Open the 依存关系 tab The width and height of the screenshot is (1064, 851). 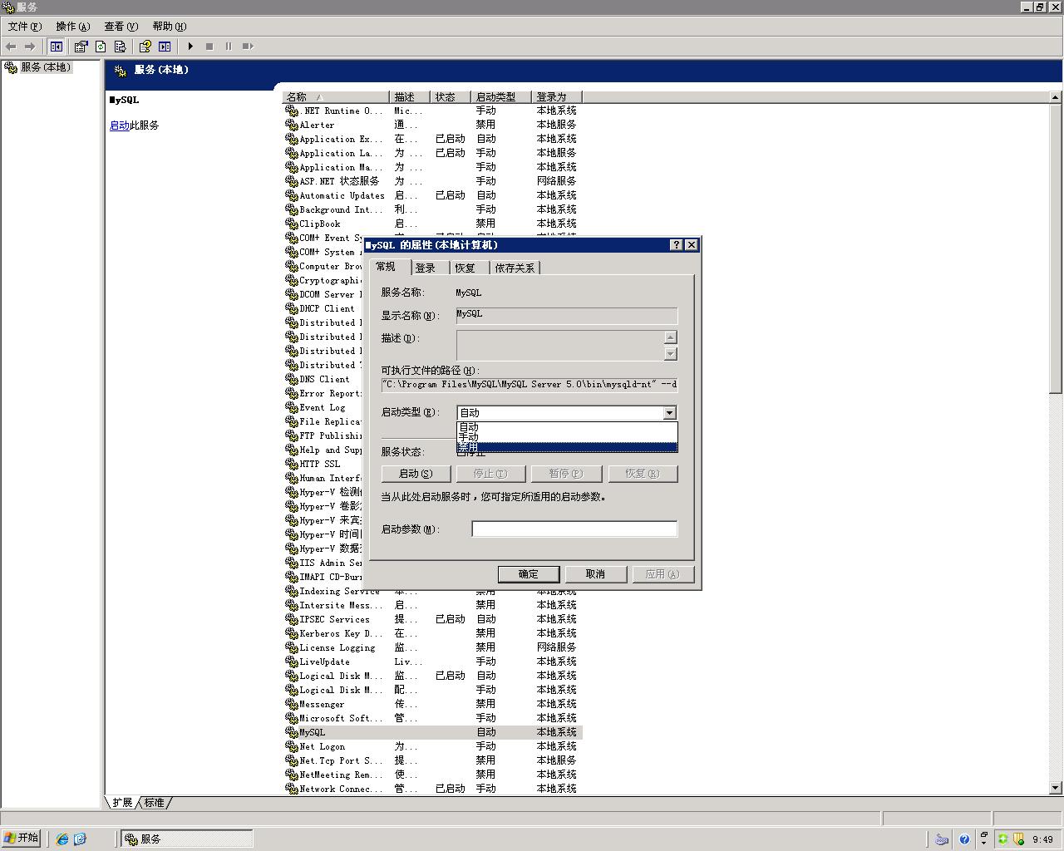(515, 268)
